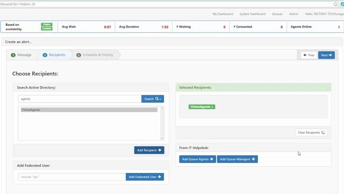344x194 pixels.
Task: Click the browser address bar URL
Action: point(18,4)
